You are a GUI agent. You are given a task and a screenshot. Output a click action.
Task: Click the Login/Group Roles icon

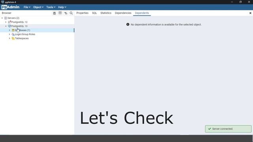click(13, 34)
